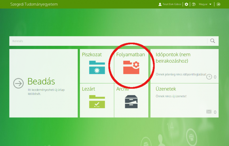Image resolution: width=229 pixels, height=146 pixels.
Task: Click the user profile icon
Action: (x=160, y=4)
